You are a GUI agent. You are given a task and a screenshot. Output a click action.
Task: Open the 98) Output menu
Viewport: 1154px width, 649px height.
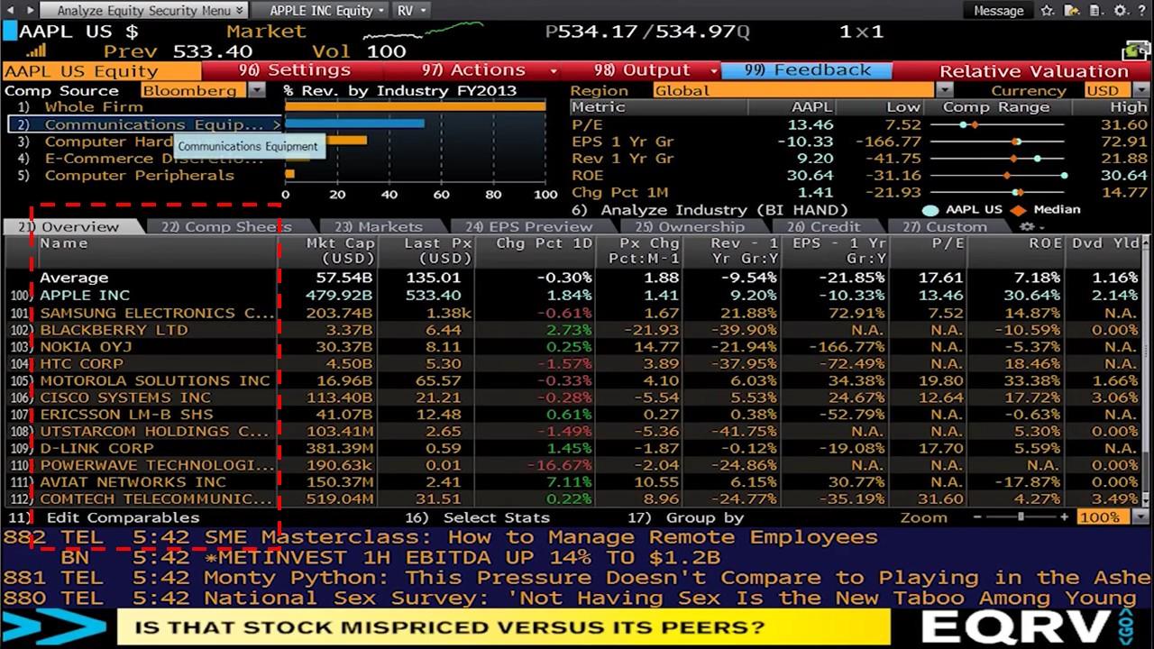(656, 70)
